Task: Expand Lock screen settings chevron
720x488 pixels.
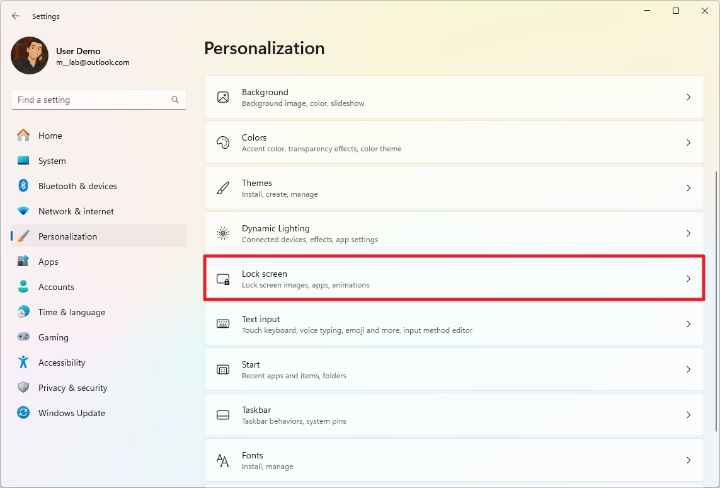Action: coord(689,279)
